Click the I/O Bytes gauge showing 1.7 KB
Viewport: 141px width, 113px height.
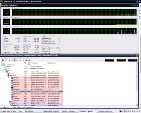pos(6,31)
